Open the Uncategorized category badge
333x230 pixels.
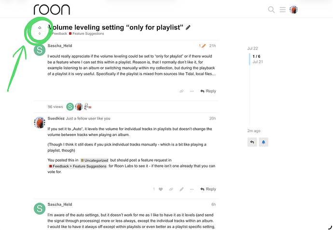(94, 161)
